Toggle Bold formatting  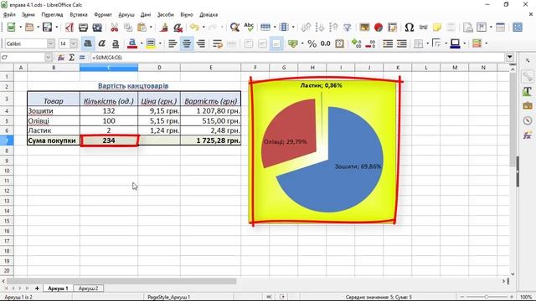coord(88,43)
